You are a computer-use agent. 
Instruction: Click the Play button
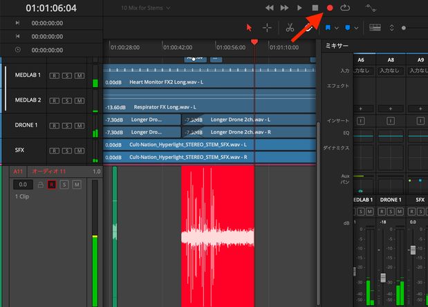click(x=299, y=8)
